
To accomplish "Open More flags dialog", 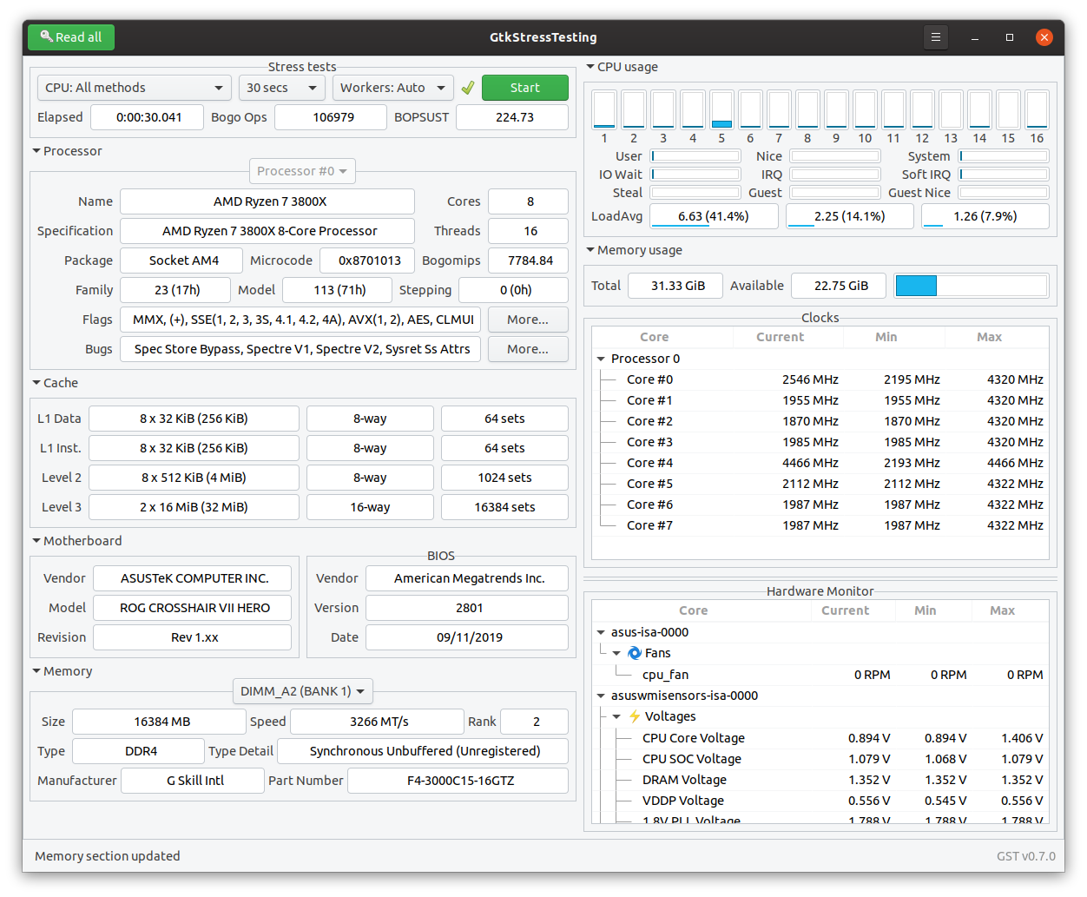I will [528, 320].
